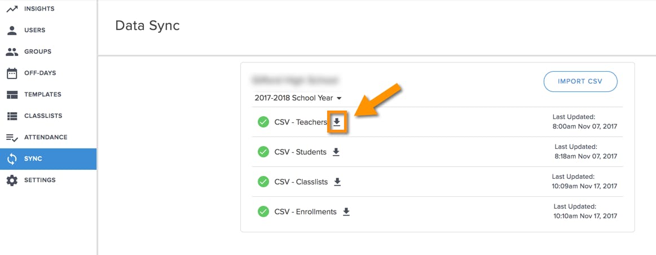656x255 pixels.
Task: Download the CSV - Students file
Action: pos(336,152)
